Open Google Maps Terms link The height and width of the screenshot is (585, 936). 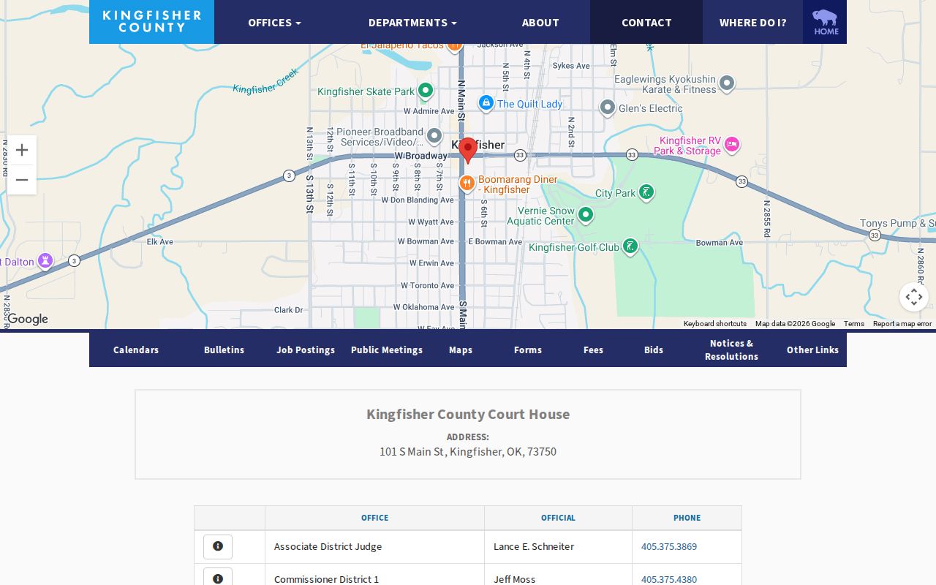[x=853, y=324]
